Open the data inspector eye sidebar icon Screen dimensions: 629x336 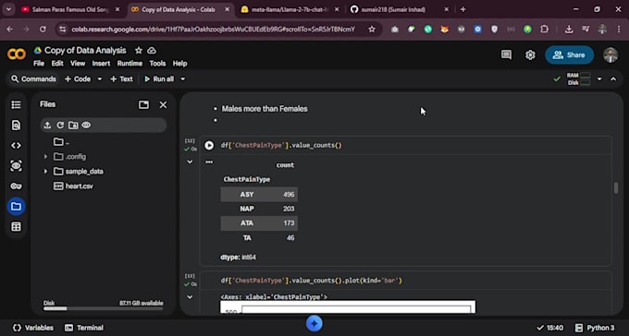coord(16,166)
